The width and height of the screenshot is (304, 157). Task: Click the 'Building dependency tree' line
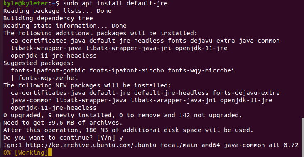[48, 18]
